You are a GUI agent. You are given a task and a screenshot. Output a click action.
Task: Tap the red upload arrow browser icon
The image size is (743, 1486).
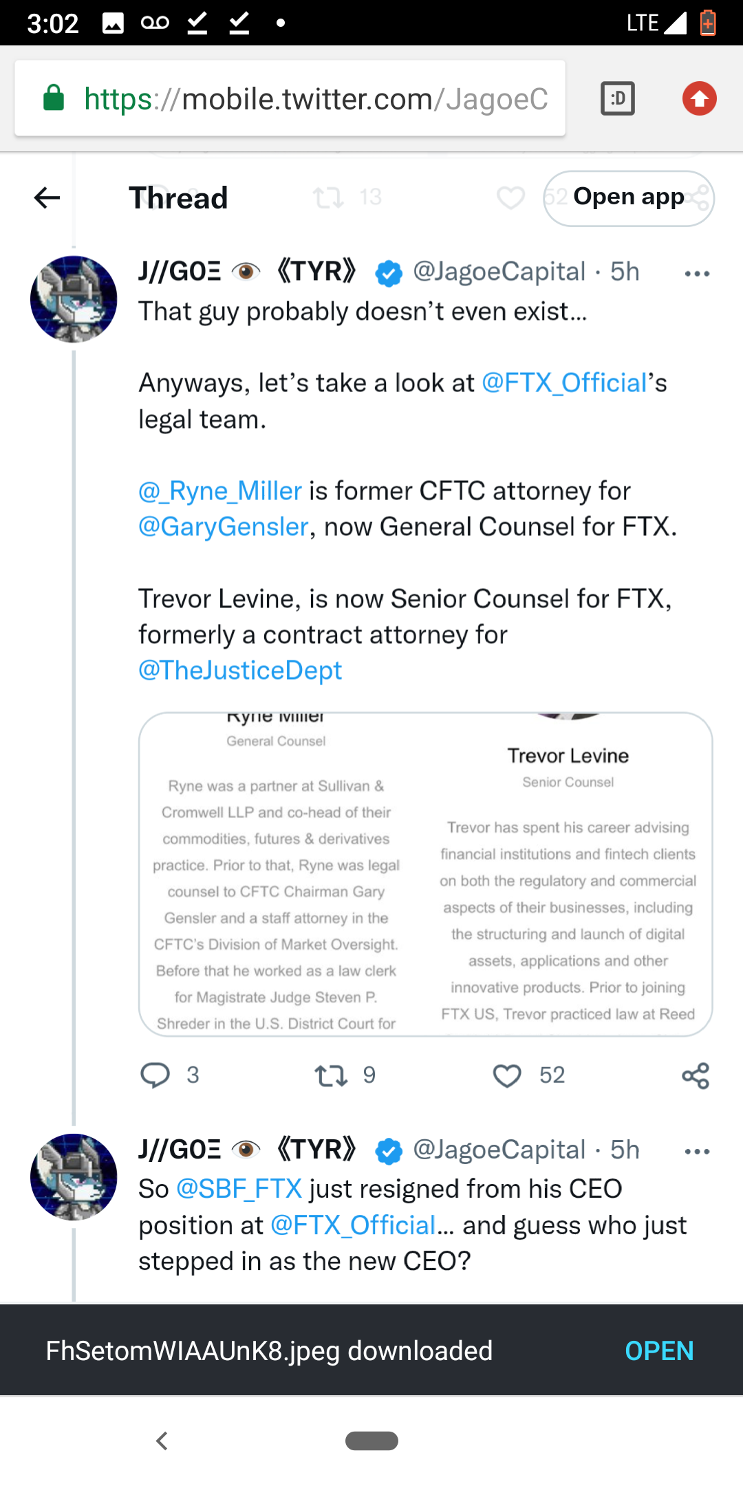[700, 98]
